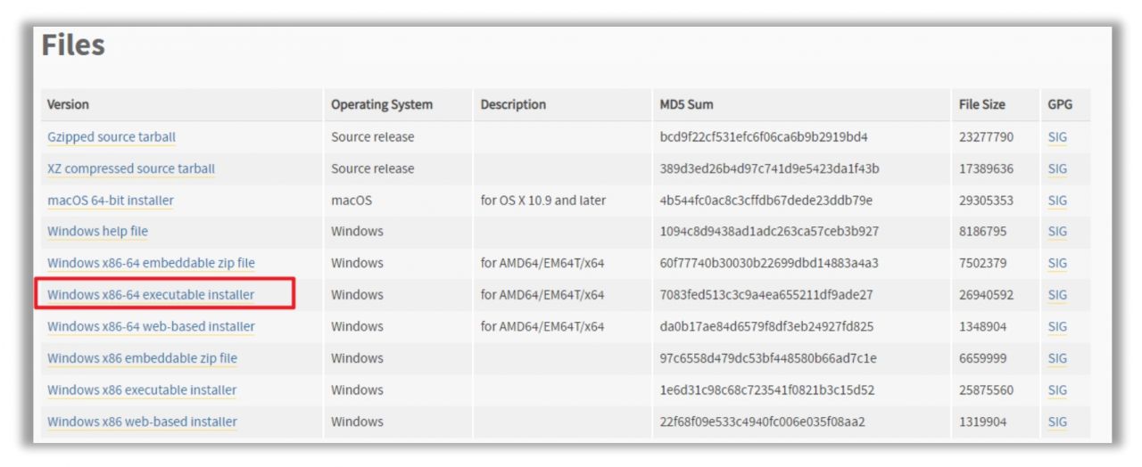Click the File Size column header
The width and height of the screenshot is (1142, 467).
(981, 104)
